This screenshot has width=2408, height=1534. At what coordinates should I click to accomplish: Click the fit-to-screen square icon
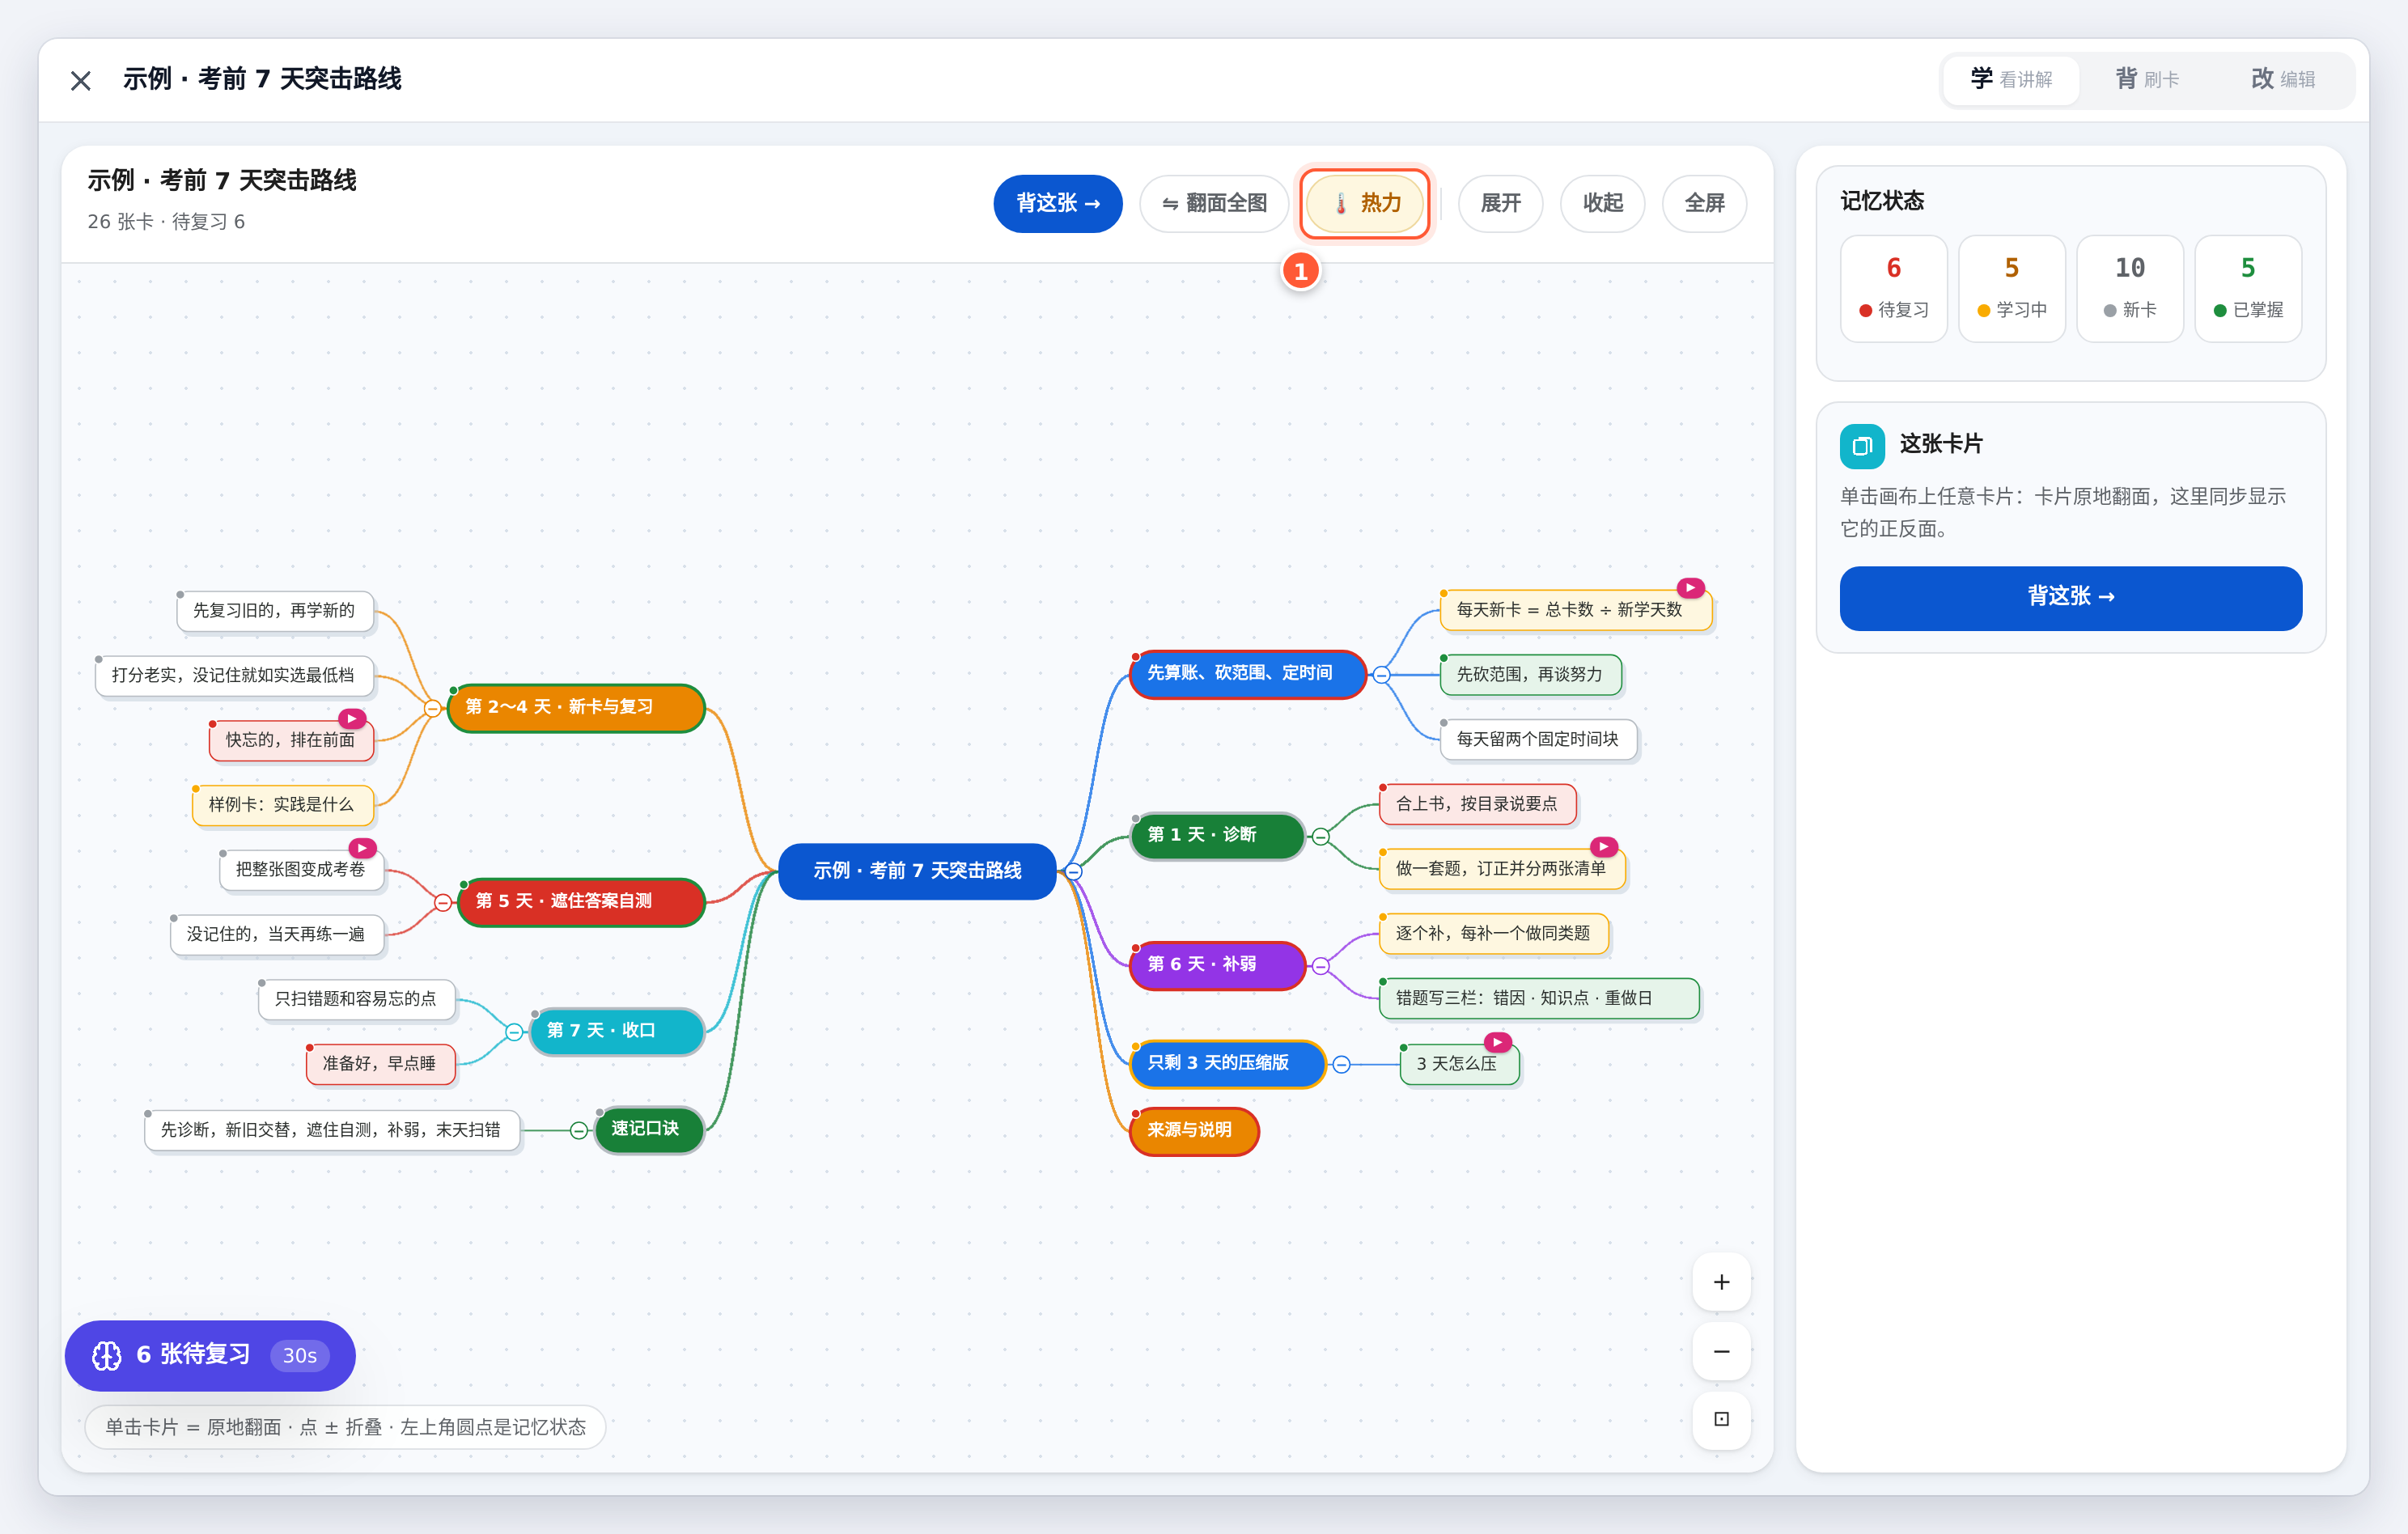(1721, 1419)
